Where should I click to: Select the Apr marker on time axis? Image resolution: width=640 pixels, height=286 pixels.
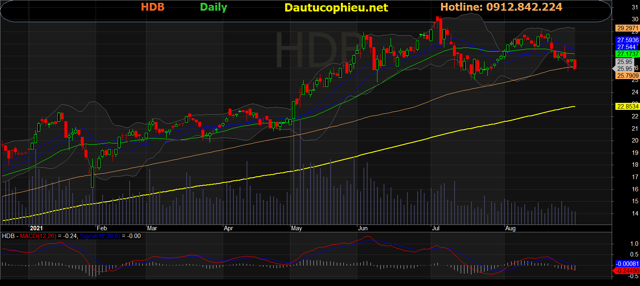(229, 227)
